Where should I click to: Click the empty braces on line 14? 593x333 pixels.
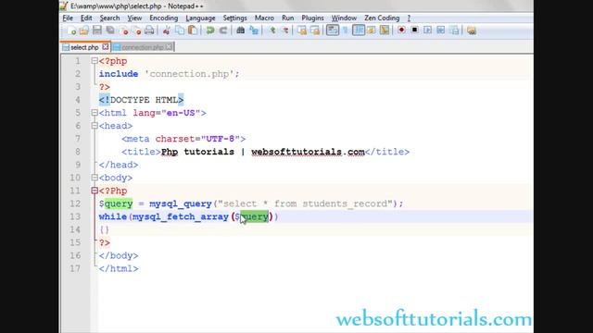point(105,229)
